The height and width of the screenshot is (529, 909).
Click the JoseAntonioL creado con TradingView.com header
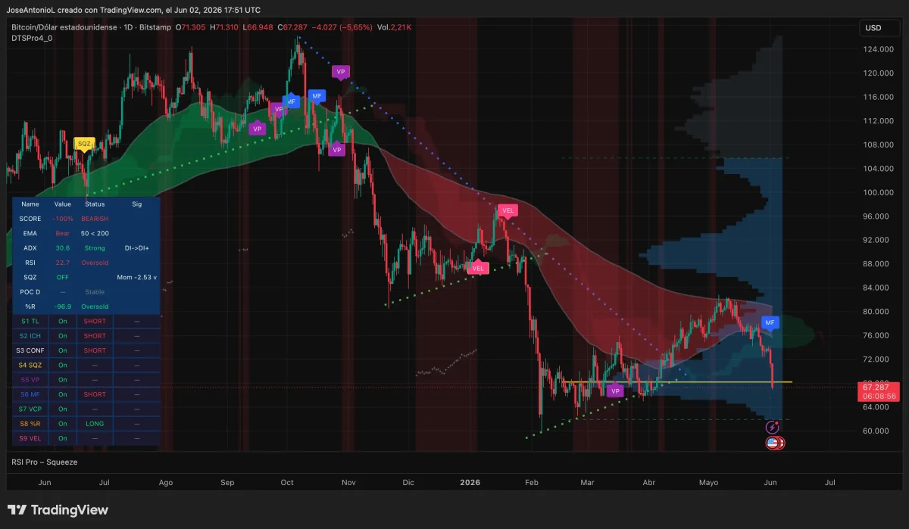[135, 10]
